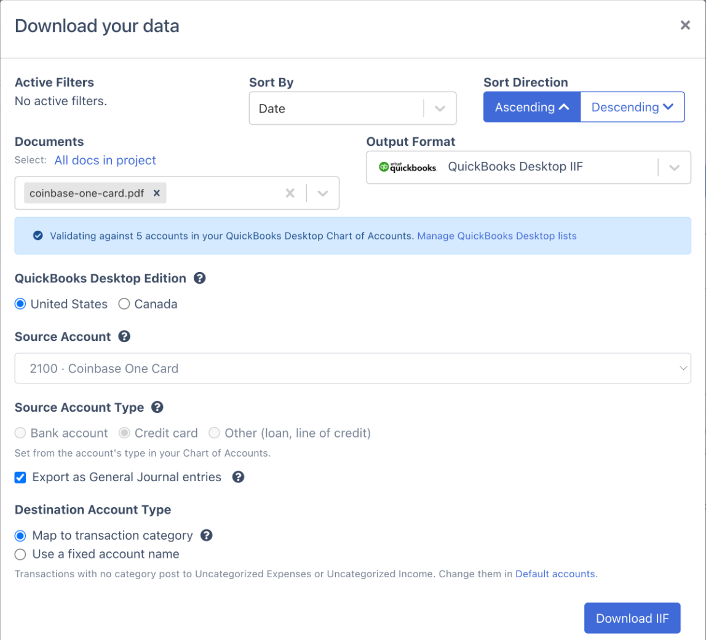The width and height of the screenshot is (706, 640).
Task: Expand the Documents dropdown chevron
Action: click(x=322, y=193)
